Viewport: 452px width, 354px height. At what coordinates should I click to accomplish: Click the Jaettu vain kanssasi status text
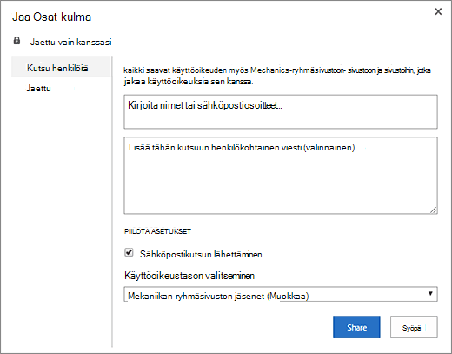[x=71, y=42]
